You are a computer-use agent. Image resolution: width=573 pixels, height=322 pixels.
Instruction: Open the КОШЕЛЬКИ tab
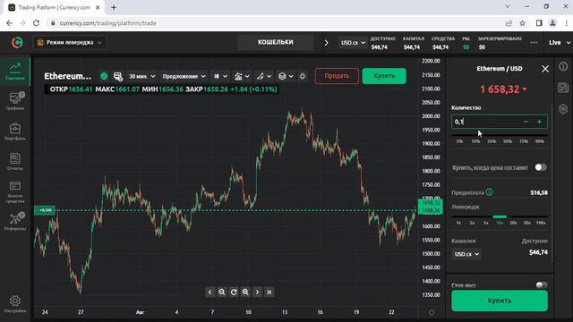coord(276,42)
